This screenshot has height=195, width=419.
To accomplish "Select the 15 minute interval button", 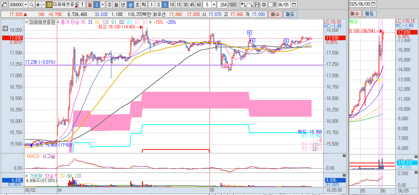I will [x=179, y=5].
